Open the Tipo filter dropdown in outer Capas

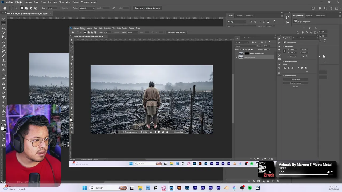(x=237, y=22)
